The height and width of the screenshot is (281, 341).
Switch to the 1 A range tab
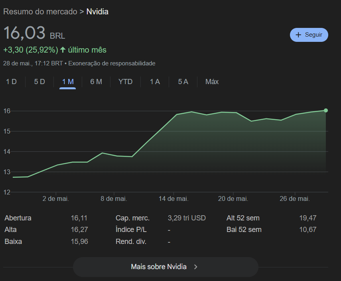tap(155, 82)
